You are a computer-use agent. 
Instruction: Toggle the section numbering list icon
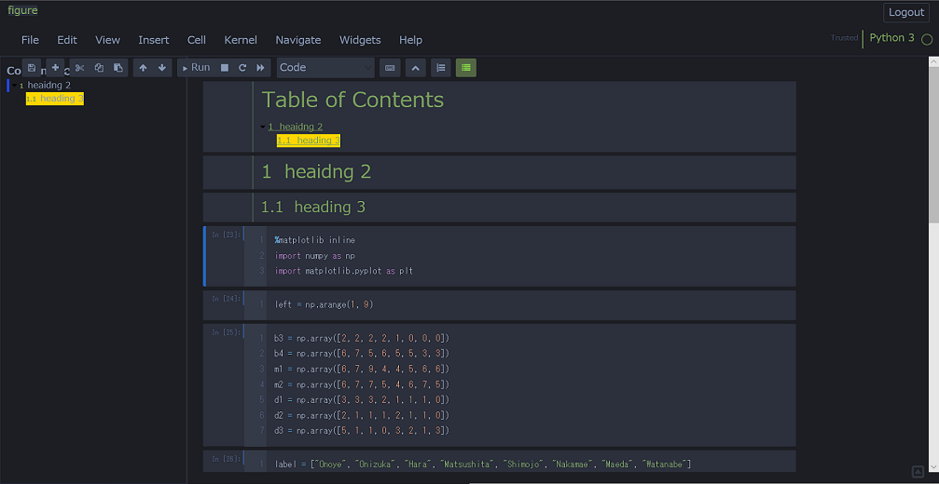441,68
